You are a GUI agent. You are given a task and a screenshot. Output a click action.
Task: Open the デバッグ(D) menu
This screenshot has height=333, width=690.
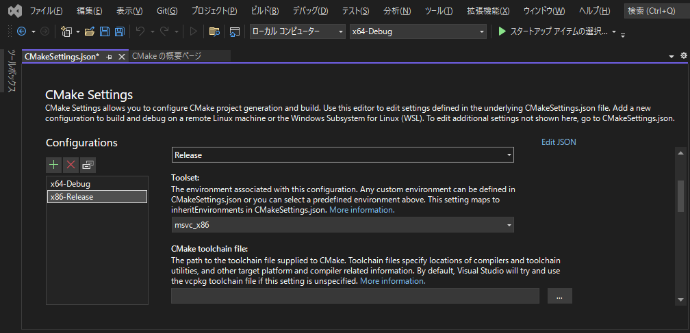tap(310, 11)
